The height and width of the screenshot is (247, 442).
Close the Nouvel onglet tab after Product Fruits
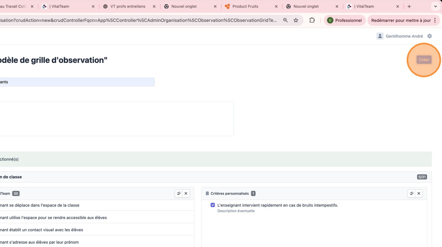pos(337,6)
